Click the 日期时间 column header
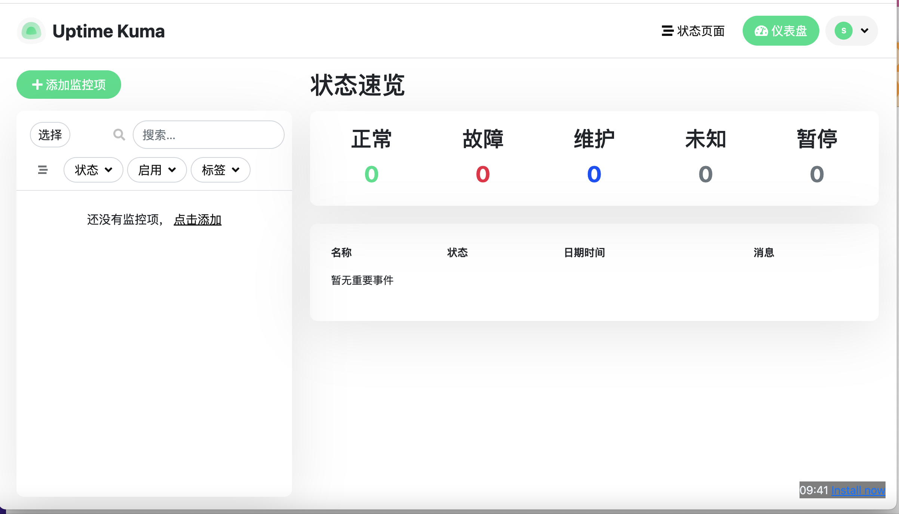Screen dimensions: 899x514 584,253
